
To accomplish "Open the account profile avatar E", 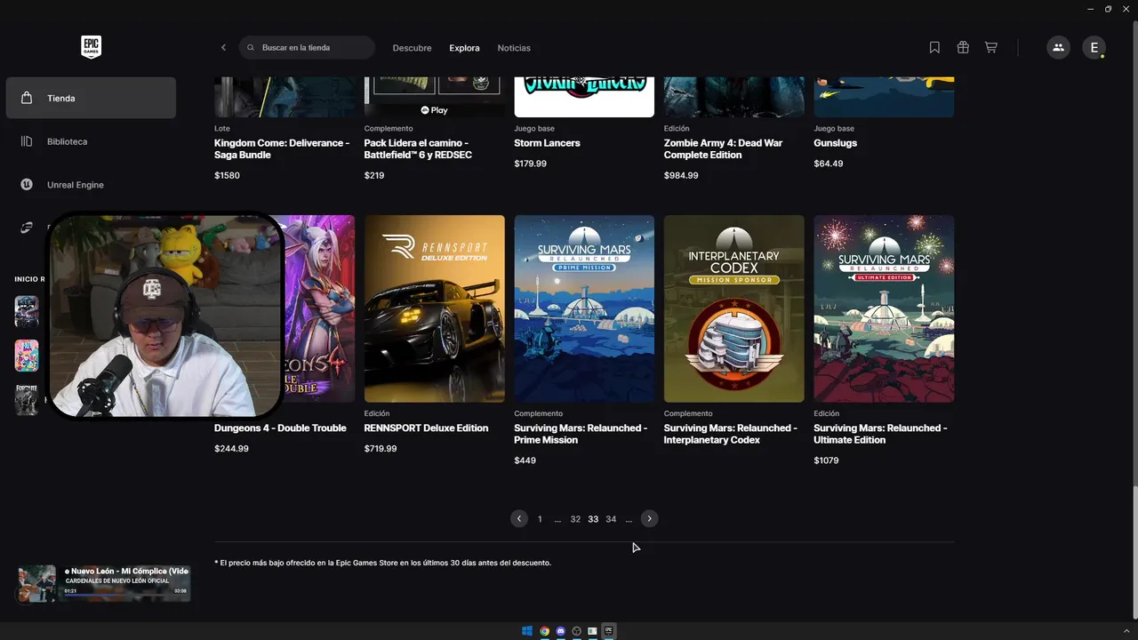I will tap(1094, 48).
